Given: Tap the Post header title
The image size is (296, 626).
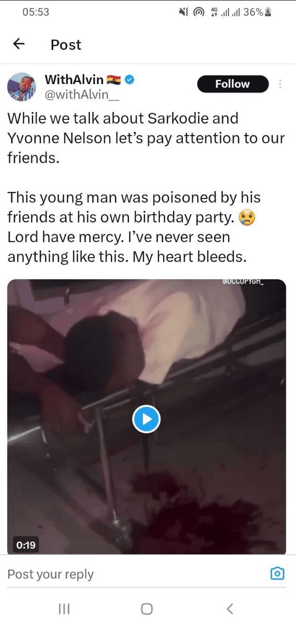Looking at the screenshot, I should pyautogui.click(x=66, y=45).
